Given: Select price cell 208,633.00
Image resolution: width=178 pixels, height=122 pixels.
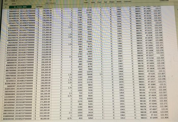Looking at the screenshot, I should tap(44, 57).
